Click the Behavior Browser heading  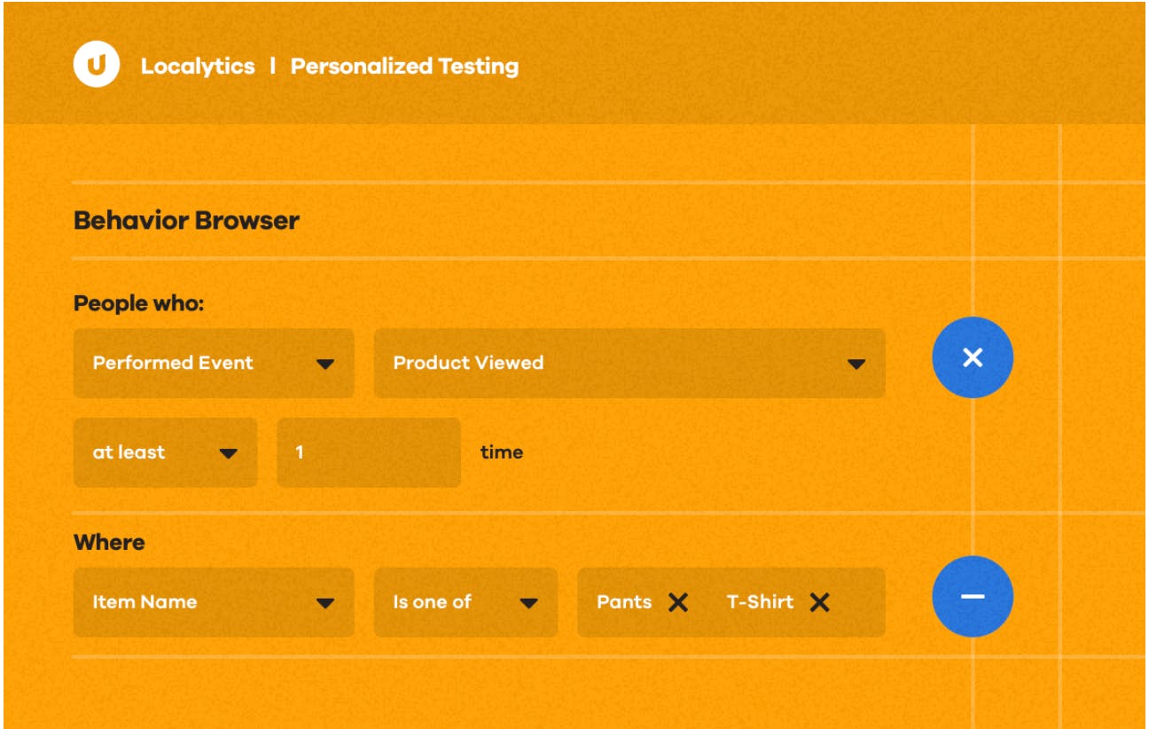[186, 220]
